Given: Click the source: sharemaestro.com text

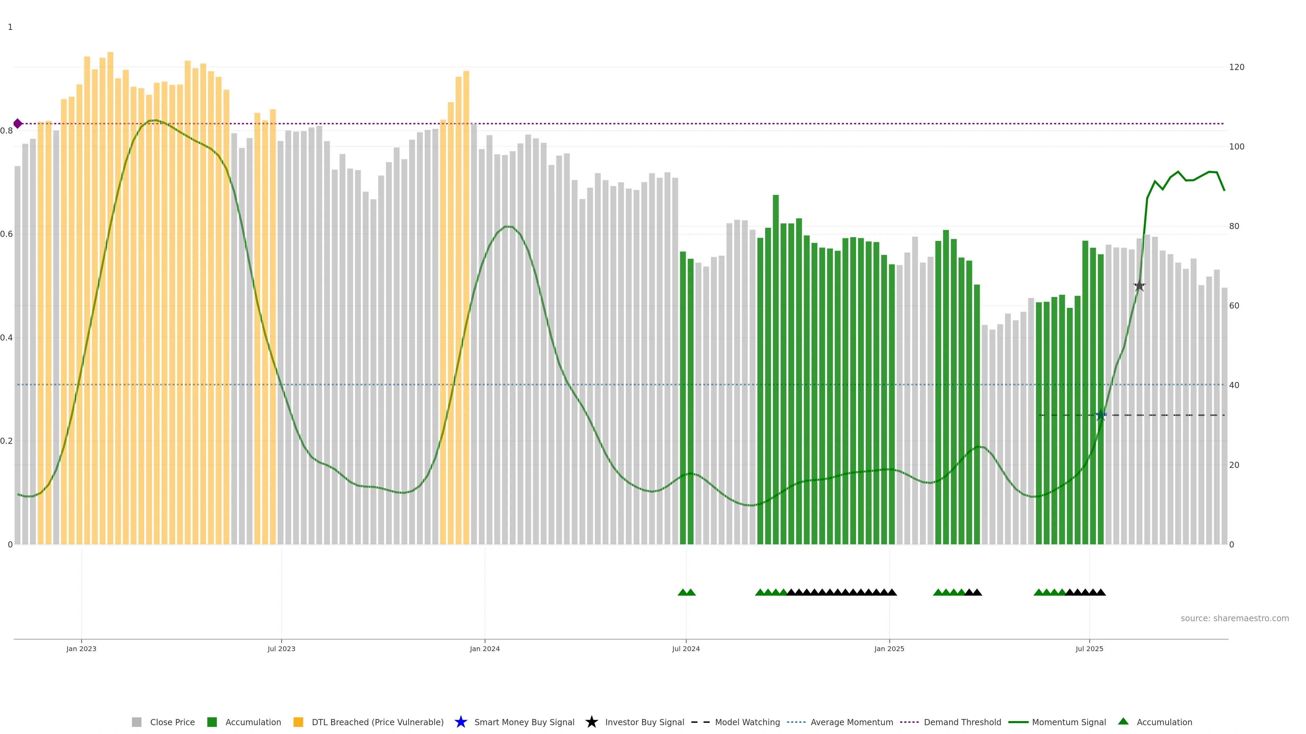Looking at the screenshot, I should (x=1235, y=618).
